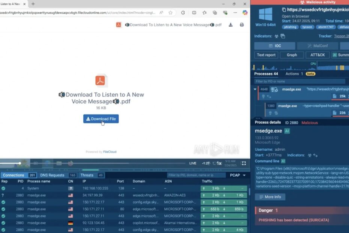Open Edge favorites list icon
The image size is (349, 233).
coord(204,13)
